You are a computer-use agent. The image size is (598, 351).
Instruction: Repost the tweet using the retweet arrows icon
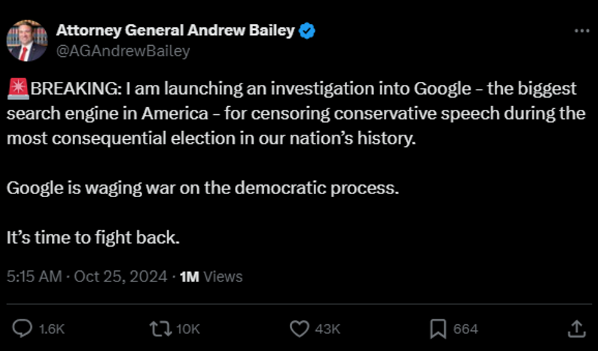click(160, 329)
